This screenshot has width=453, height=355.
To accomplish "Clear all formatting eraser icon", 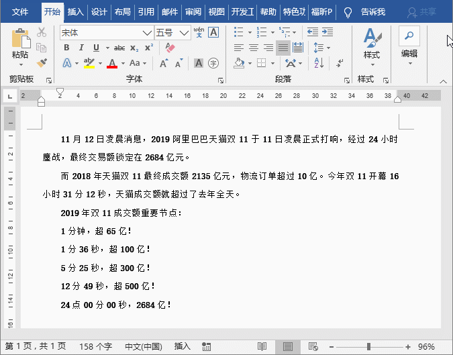I will tap(170, 48).
